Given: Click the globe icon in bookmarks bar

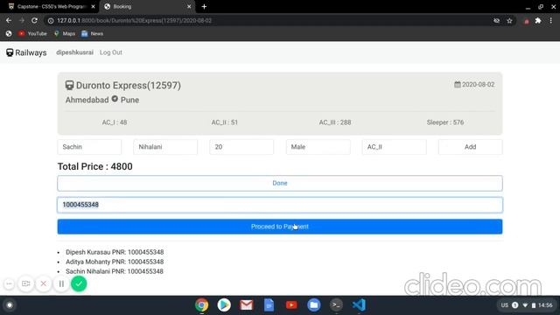Looking at the screenshot, I should click(9, 33).
